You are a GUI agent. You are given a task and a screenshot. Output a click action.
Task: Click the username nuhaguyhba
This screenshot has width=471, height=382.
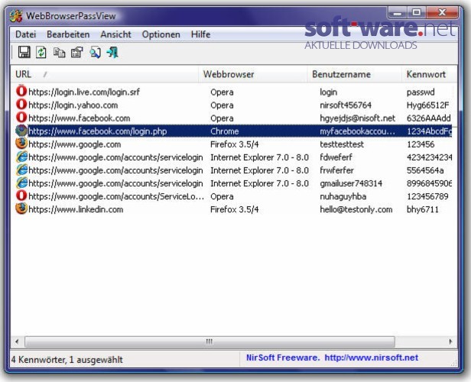point(343,196)
